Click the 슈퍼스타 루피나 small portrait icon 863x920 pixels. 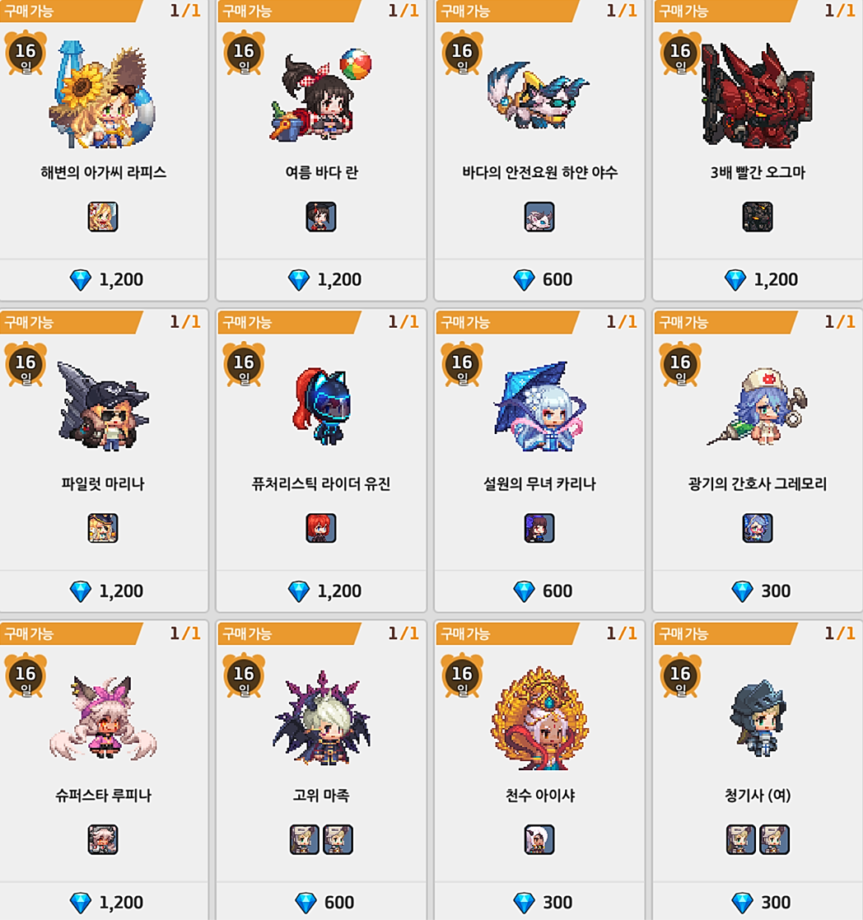[103, 839]
